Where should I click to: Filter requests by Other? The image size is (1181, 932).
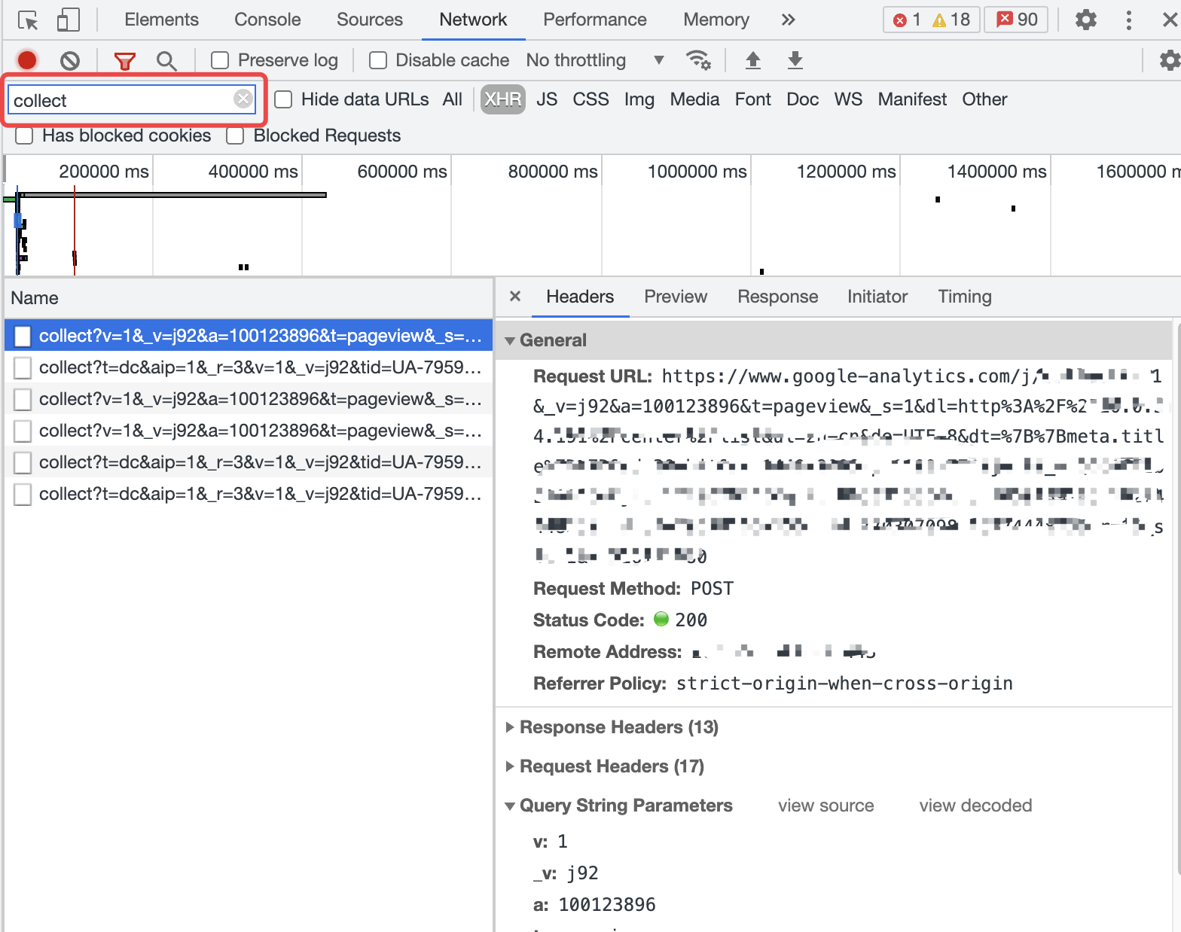point(984,99)
